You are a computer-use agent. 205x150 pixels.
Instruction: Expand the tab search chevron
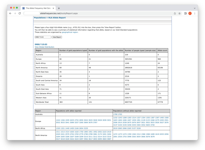pos(195,8)
